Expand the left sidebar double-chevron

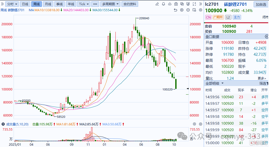[2, 4]
